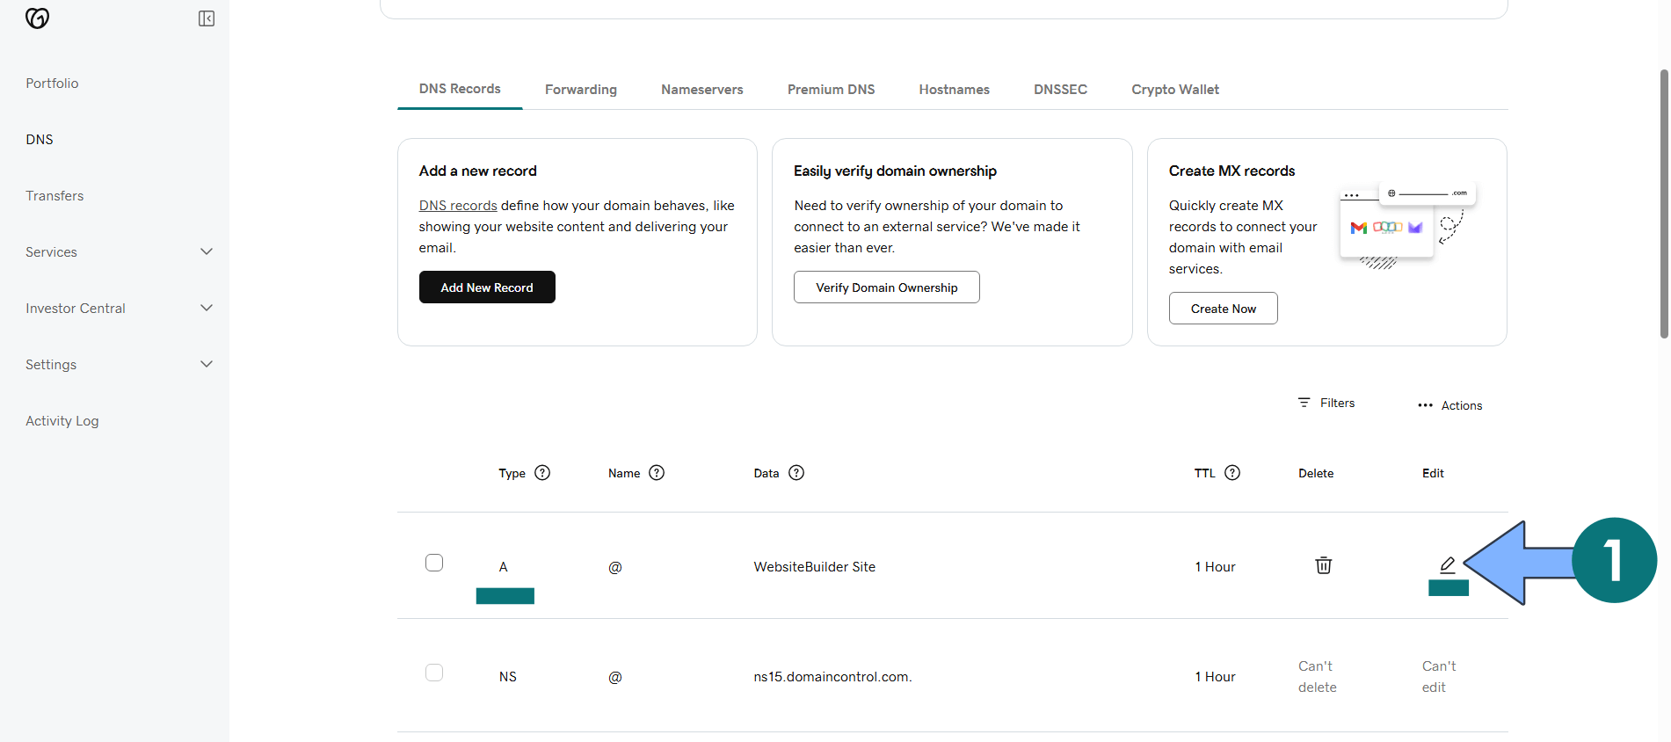
Task: Click 'Can't edit' text in NS row
Action: coord(1439,677)
